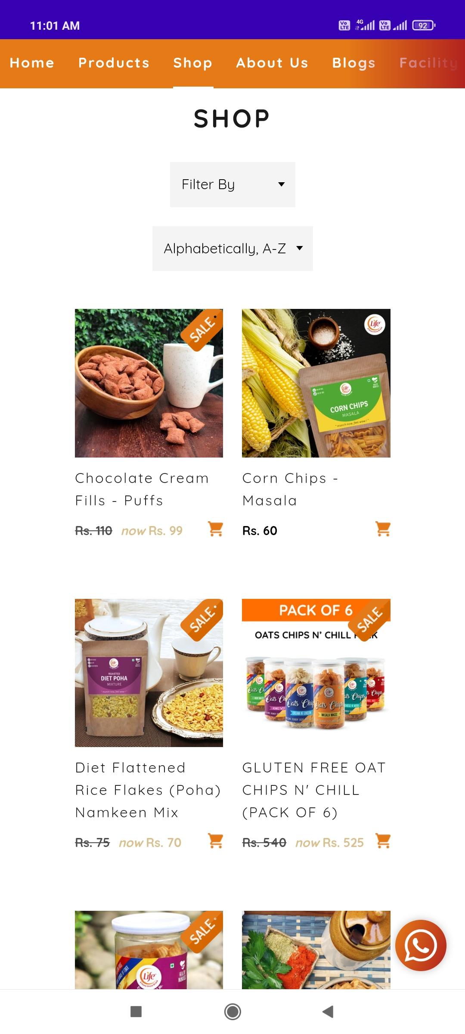Tap the Android home circle icon
This screenshot has width=465, height=1034.
[x=232, y=1012]
